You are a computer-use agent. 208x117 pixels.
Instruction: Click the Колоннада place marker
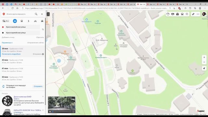pos(71,58)
